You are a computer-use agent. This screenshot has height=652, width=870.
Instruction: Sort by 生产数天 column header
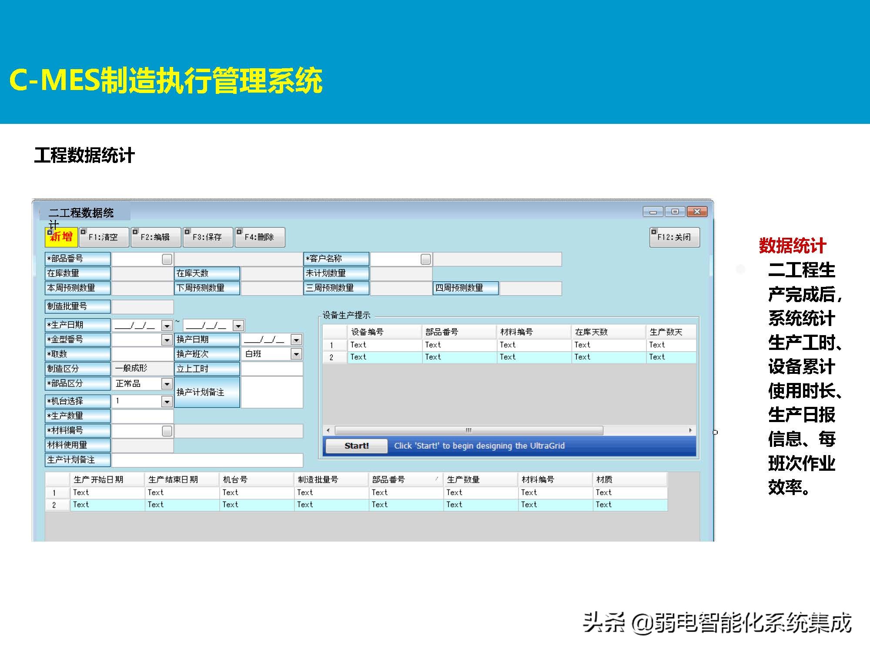pos(671,332)
